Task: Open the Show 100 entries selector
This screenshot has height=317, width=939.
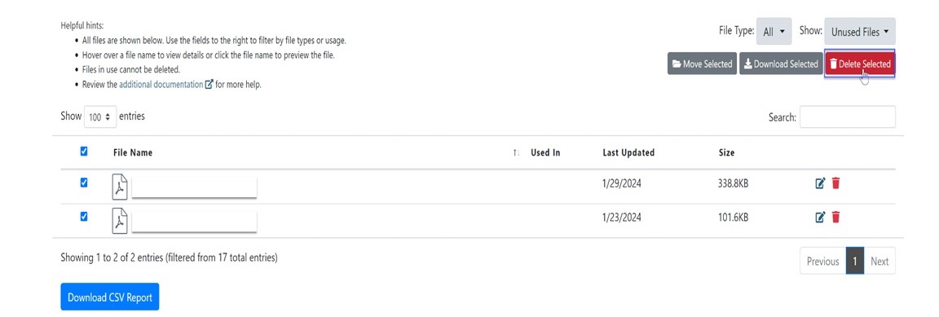Action: tap(99, 117)
